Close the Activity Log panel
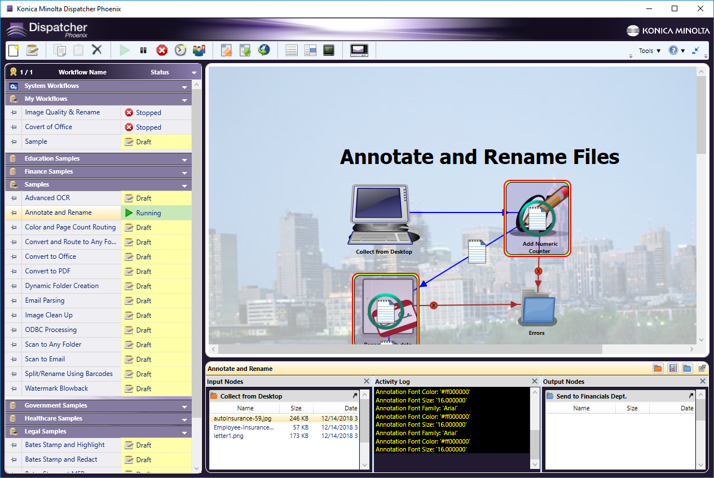 pos(535,382)
